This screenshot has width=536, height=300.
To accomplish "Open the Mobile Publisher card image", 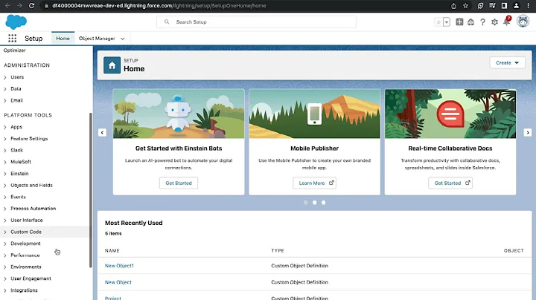I will tap(314, 114).
